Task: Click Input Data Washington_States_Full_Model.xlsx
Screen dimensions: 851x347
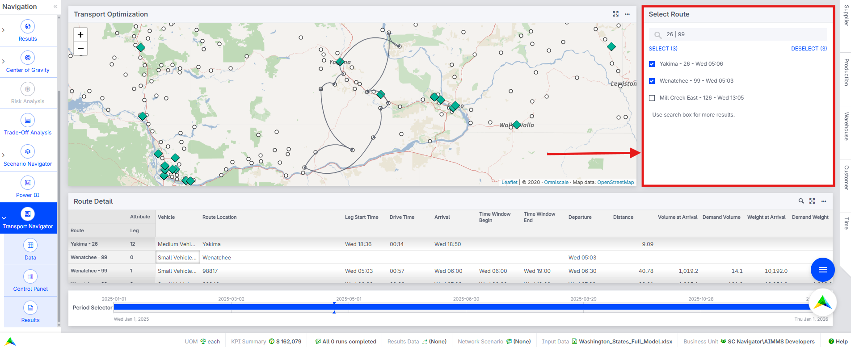Action: click(x=607, y=341)
